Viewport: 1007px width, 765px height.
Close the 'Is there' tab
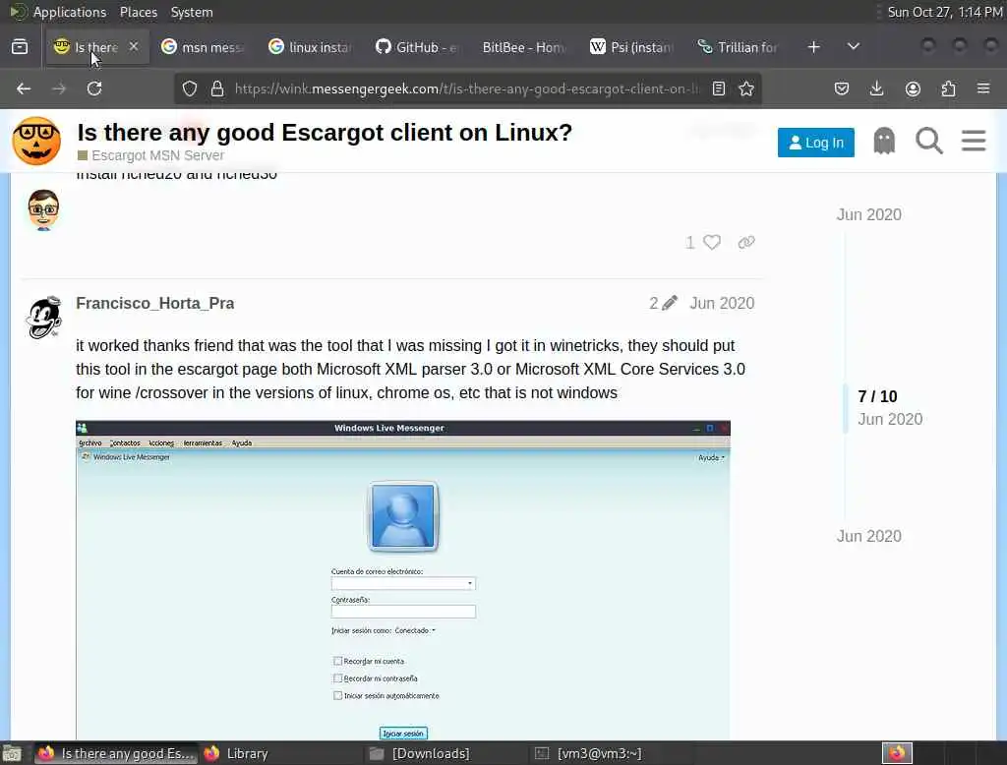coord(134,46)
